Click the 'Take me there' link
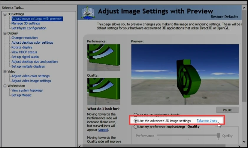This screenshot has width=248, height=148. coord(207,121)
